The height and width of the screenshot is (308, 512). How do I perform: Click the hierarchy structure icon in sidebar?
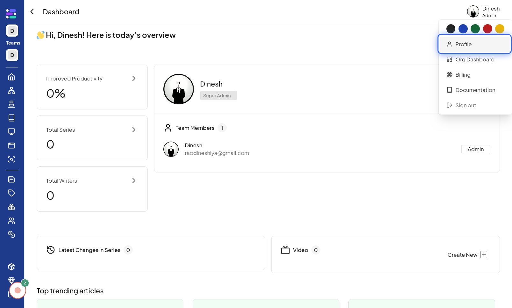click(x=11, y=91)
